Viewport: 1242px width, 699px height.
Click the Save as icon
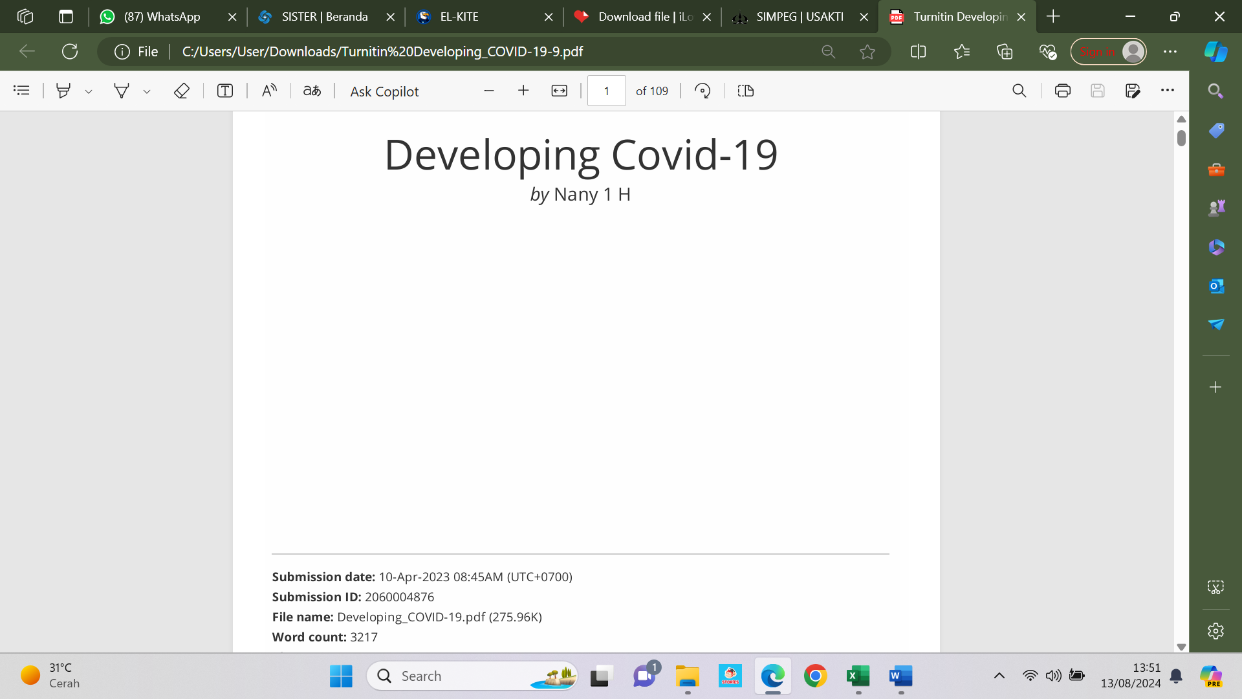tap(1133, 91)
